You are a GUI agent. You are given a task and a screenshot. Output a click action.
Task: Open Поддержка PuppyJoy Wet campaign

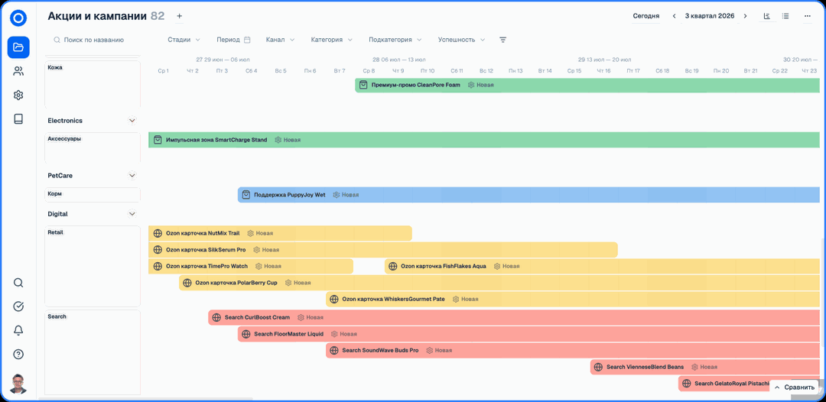528,195
